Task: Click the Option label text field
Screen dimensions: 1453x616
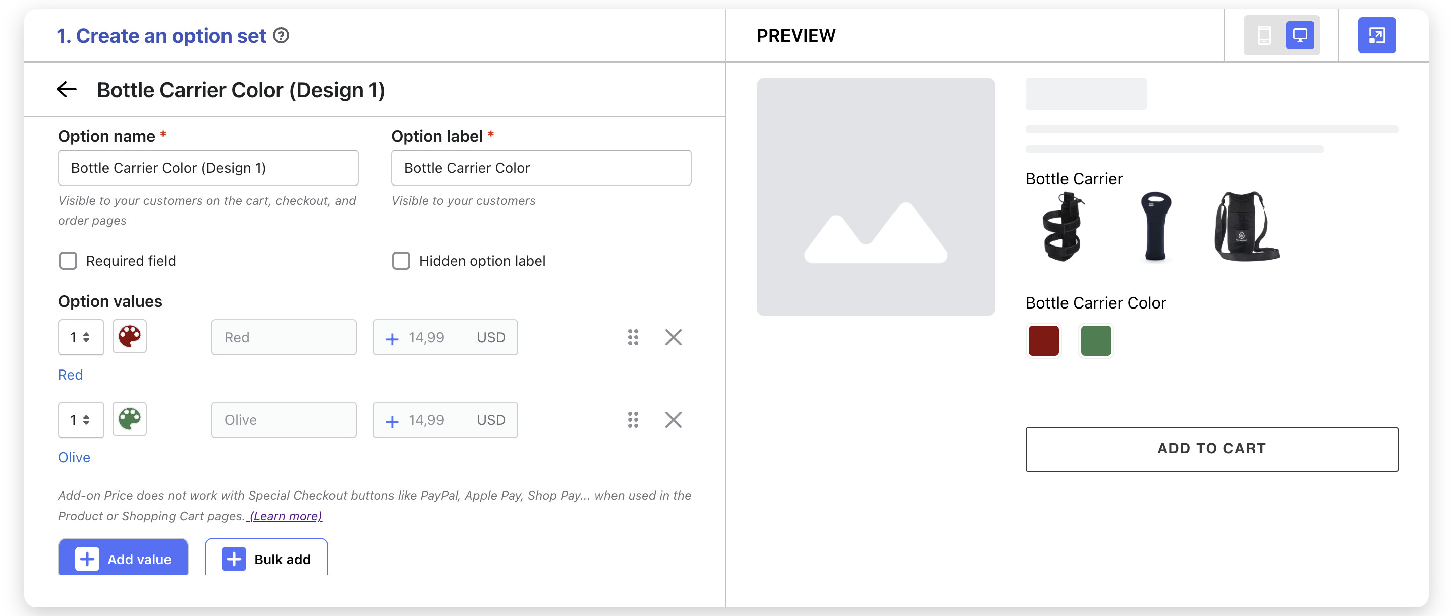Action: click(540, 168)
